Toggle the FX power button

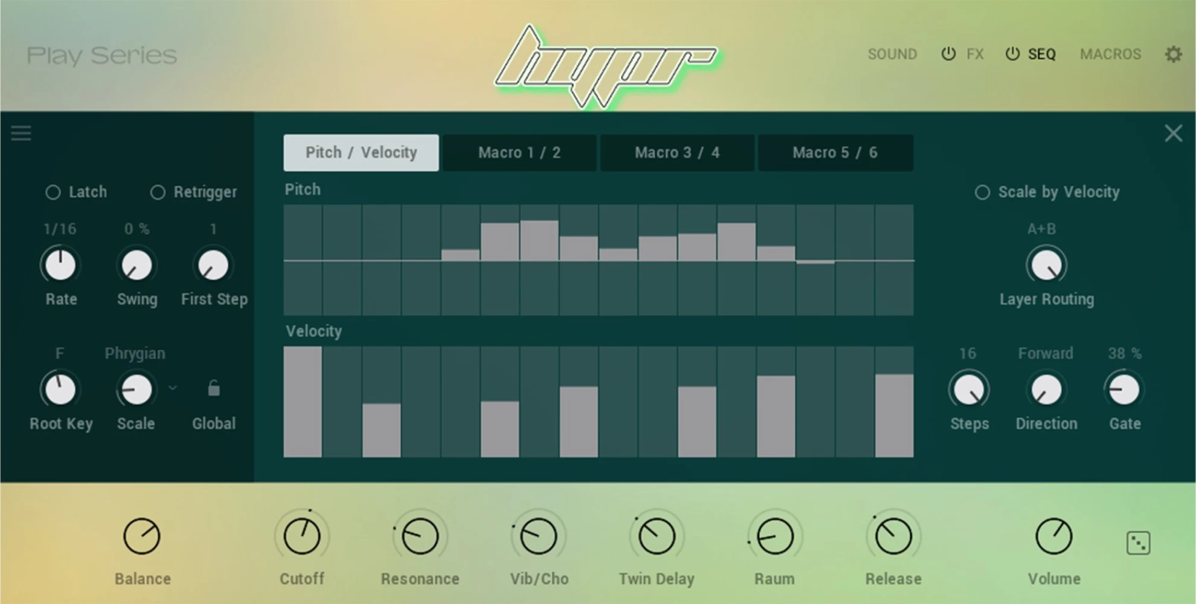pos(948,54)
